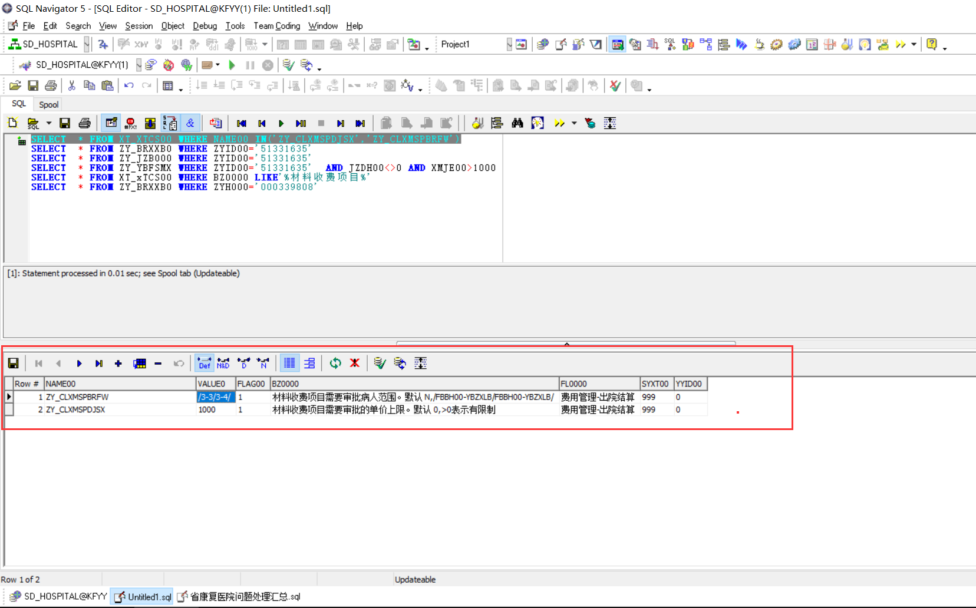Open dropdown arrow next to yellow double-arrow in editor toolbar
The width and height of the screenshot is (976, 608).
click(574, 123)
